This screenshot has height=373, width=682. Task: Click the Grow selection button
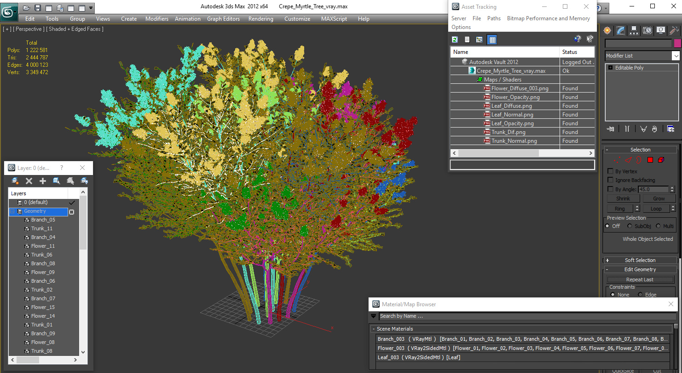click(x=659, y=198)
